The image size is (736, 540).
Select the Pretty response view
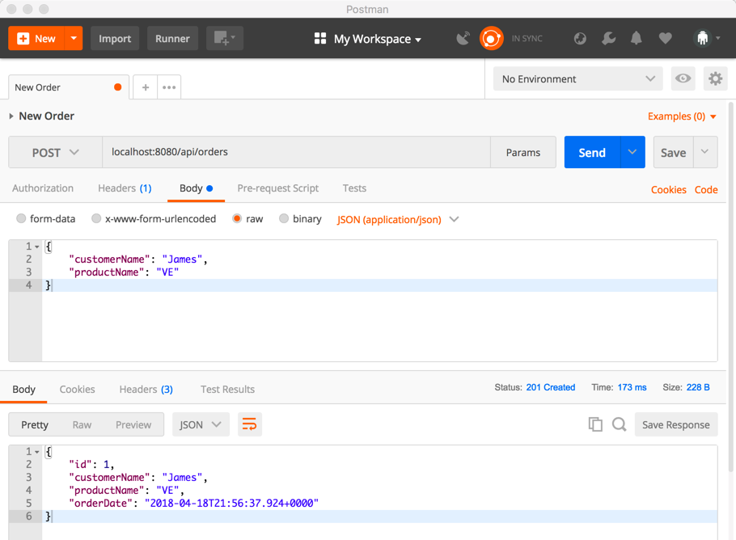coord(35,424)
